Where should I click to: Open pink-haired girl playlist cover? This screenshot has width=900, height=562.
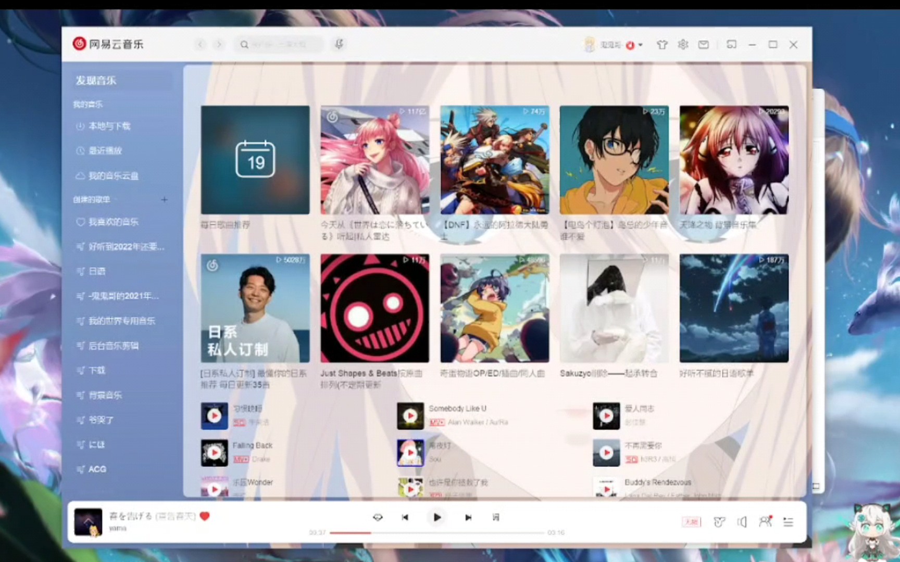(x=375, y=160)
